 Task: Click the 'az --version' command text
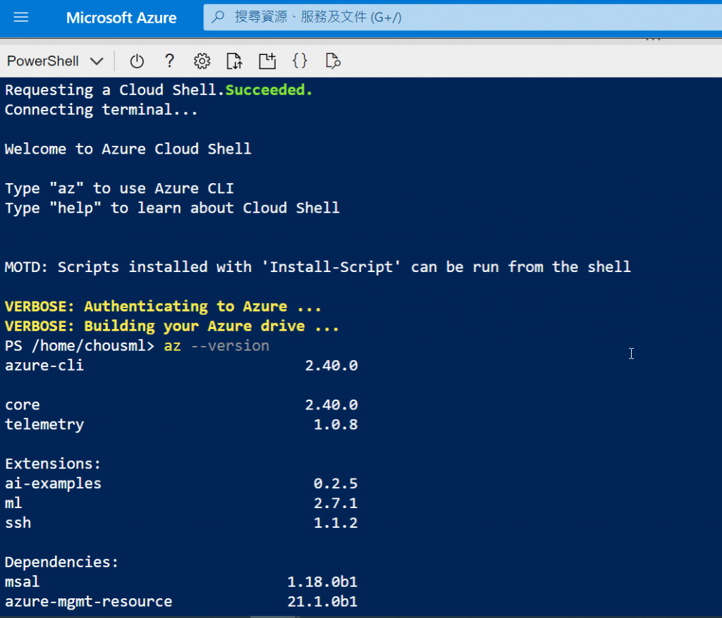(x=216, y=345)
